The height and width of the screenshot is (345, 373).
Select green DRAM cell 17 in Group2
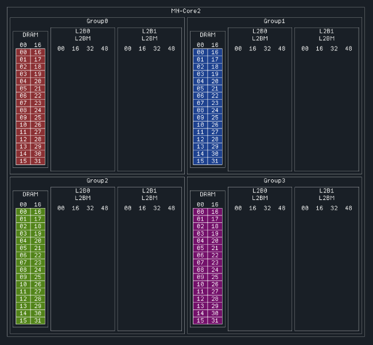pos(37,219)
